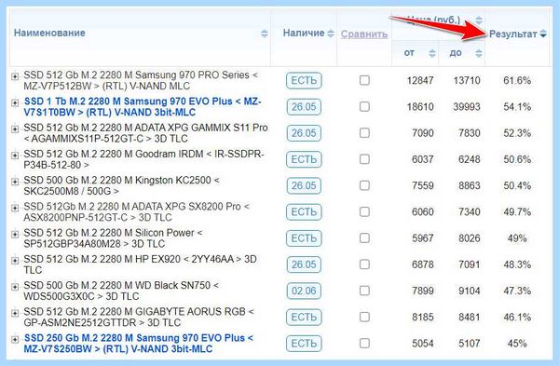This screenshot has width=559, height=366.
Task: Expand the ADATA XPG SX8200 Pro row
Action: tap(15, 208)
